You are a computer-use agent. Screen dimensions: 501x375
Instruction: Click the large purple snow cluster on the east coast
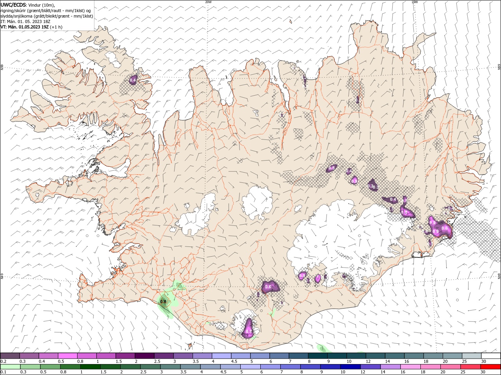(440, 227)
